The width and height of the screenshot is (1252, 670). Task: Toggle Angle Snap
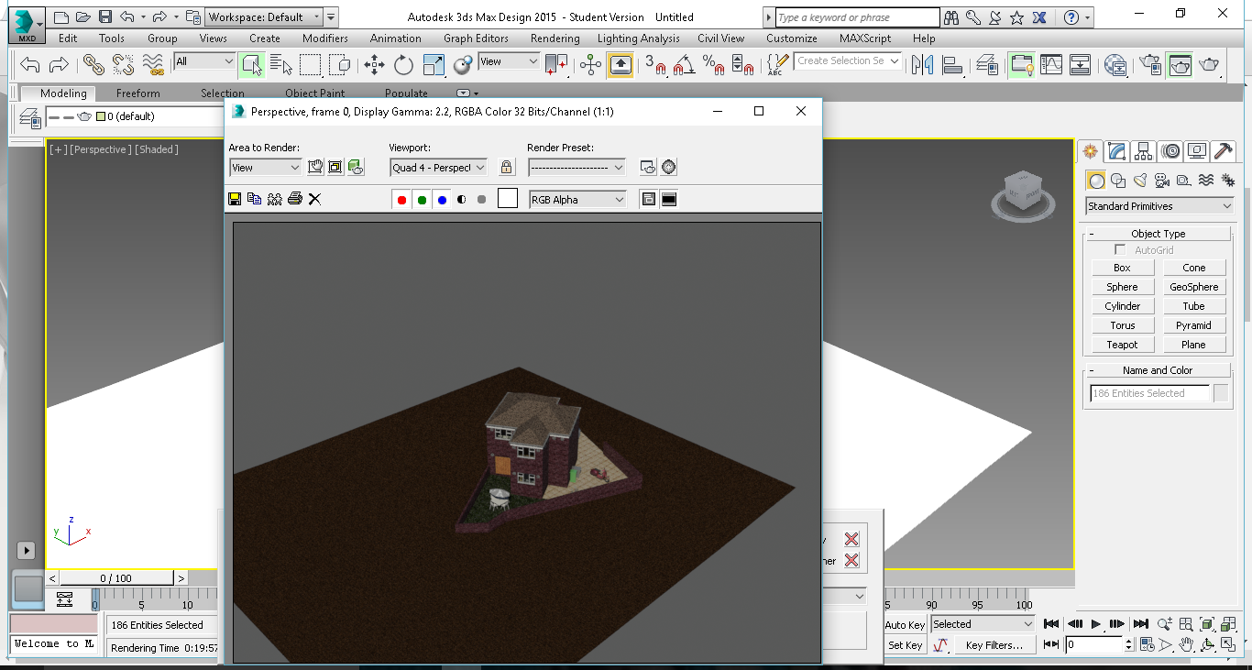[685, 64]
